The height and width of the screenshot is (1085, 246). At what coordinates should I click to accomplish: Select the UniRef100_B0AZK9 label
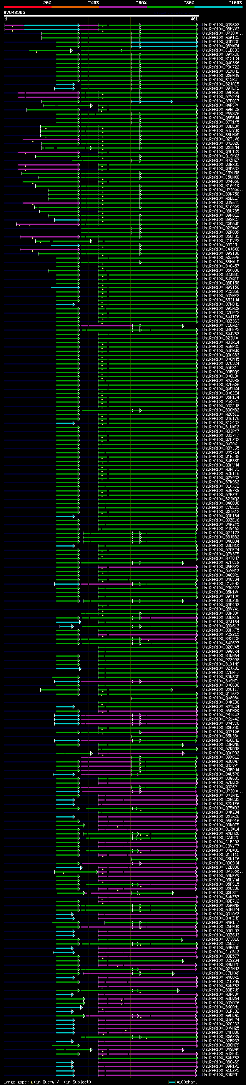(221, 1037)
